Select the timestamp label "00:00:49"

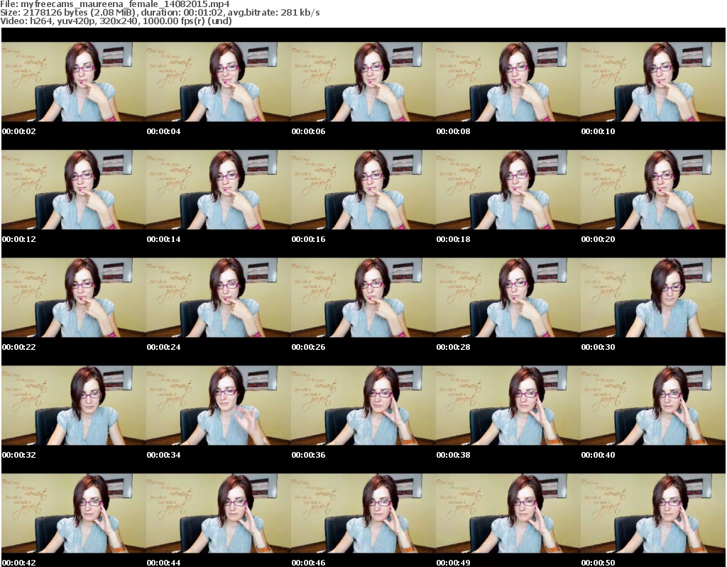pos(453,563)
